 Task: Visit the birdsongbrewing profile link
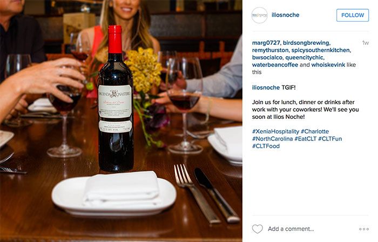tap(307, 43)
